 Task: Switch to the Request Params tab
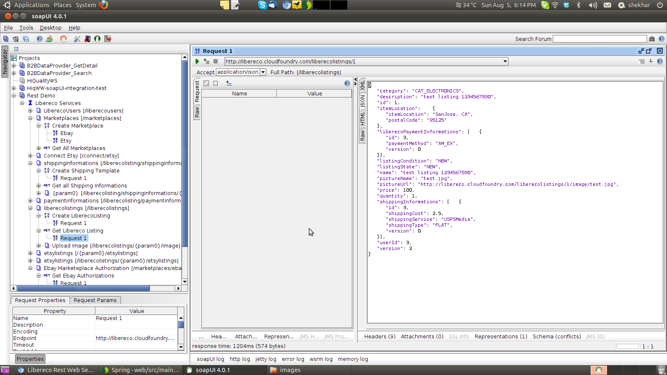tap(95, 300)
